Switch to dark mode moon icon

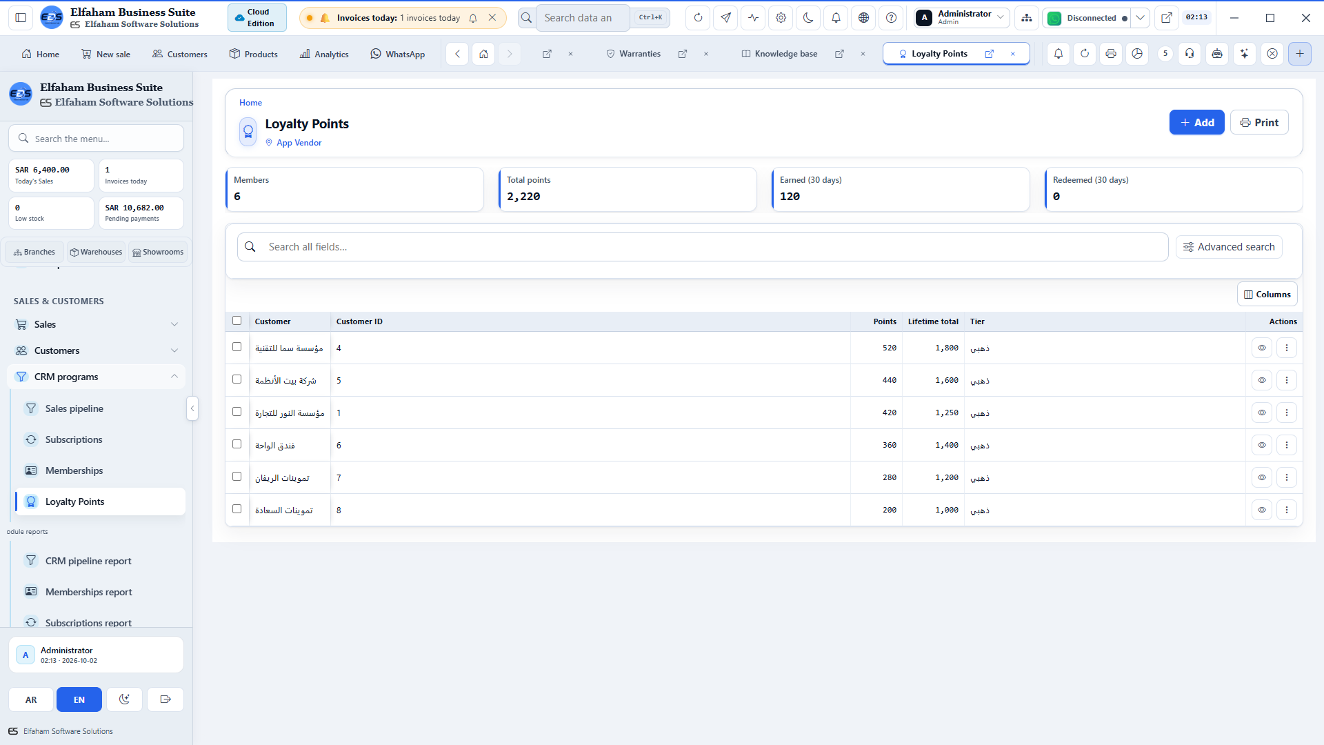(x=808, y=18)
